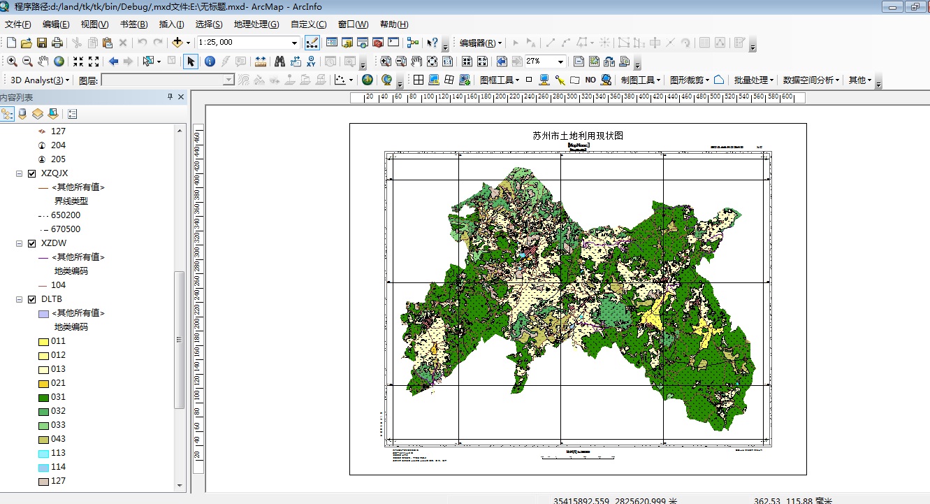The width and height of the screenshot is (930, 504).
Task: Open the Editor toolbar icon
Action: pyautogui.click(x=313, y=43)
